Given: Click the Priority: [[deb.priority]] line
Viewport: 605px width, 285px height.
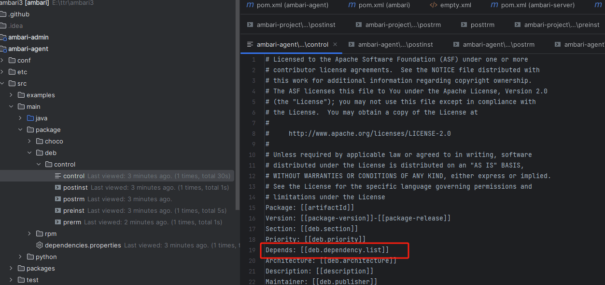Looking at the screenshot, I should (x=316, y=239).
